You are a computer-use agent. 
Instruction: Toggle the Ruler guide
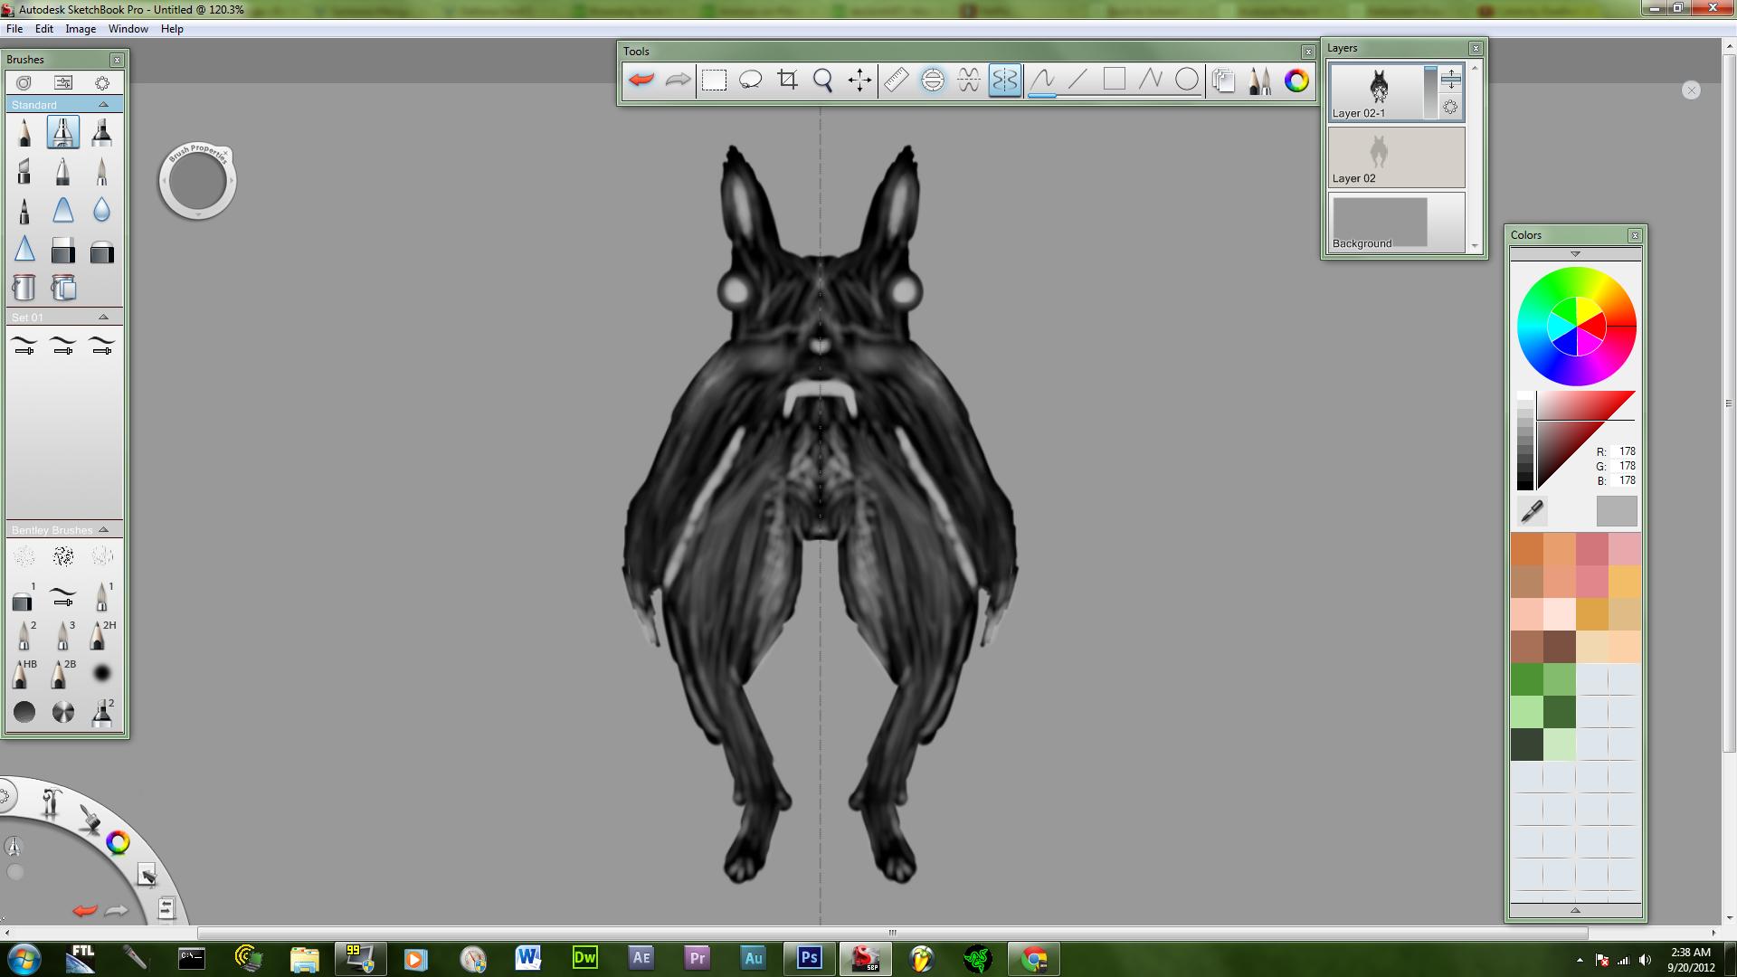point(896,81)
